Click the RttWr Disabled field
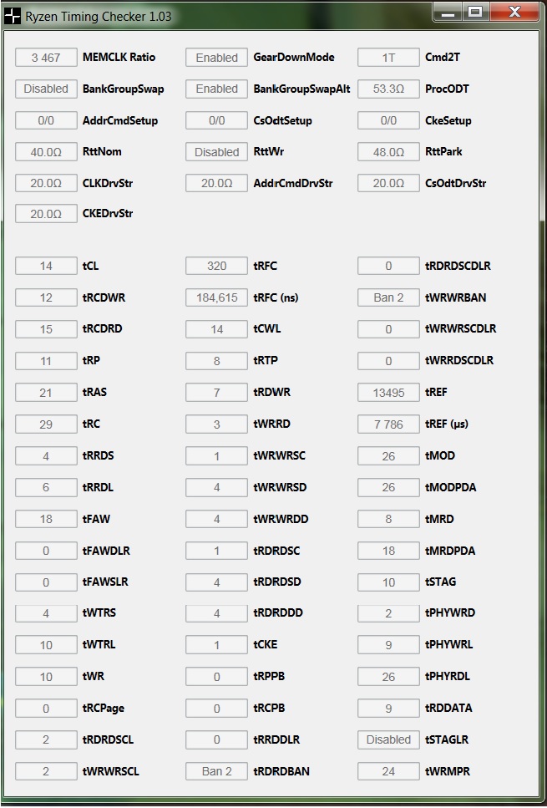 click(x=217, y=152)
